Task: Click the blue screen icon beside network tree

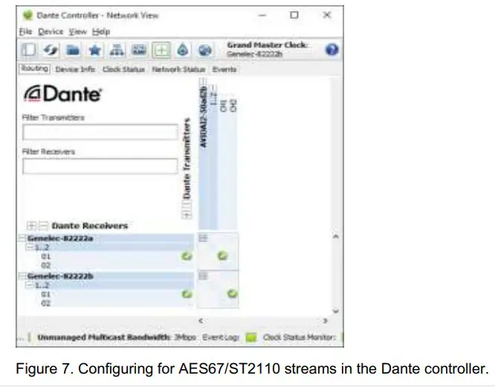Action: pos(138,50)
